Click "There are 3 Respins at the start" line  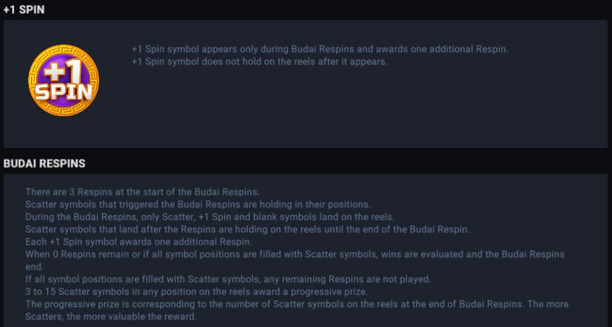(143, 192)
